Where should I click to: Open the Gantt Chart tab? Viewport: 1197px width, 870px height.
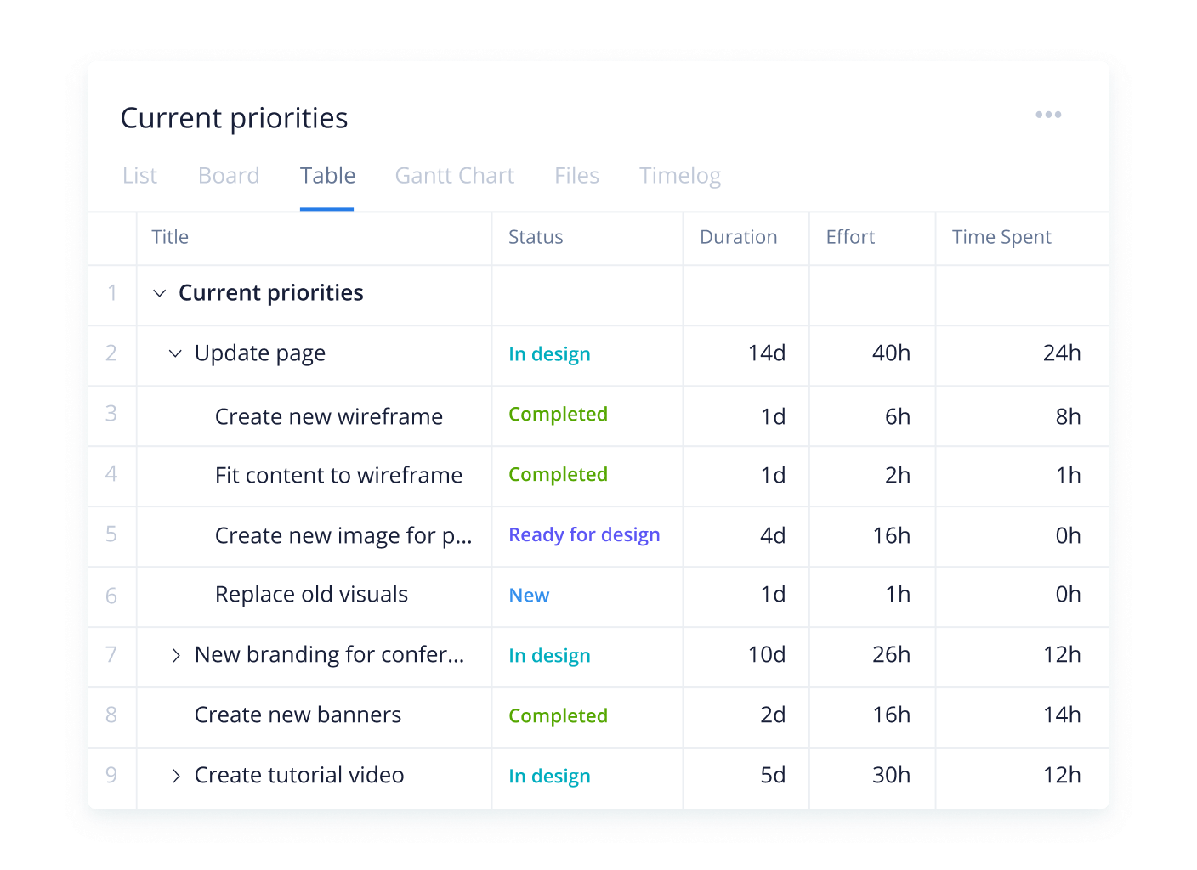[455, 176]
